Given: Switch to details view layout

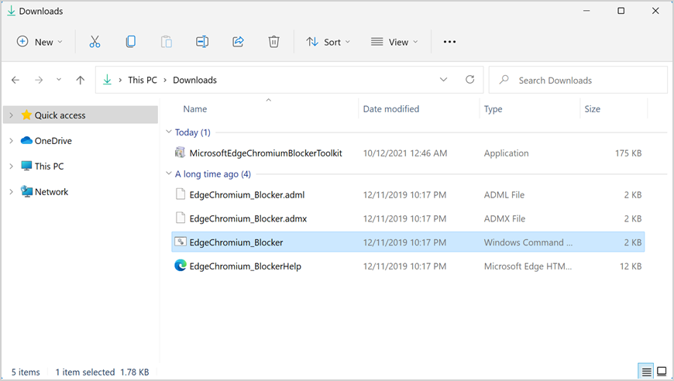Looking at the screenshot, I should click(645, 372).
